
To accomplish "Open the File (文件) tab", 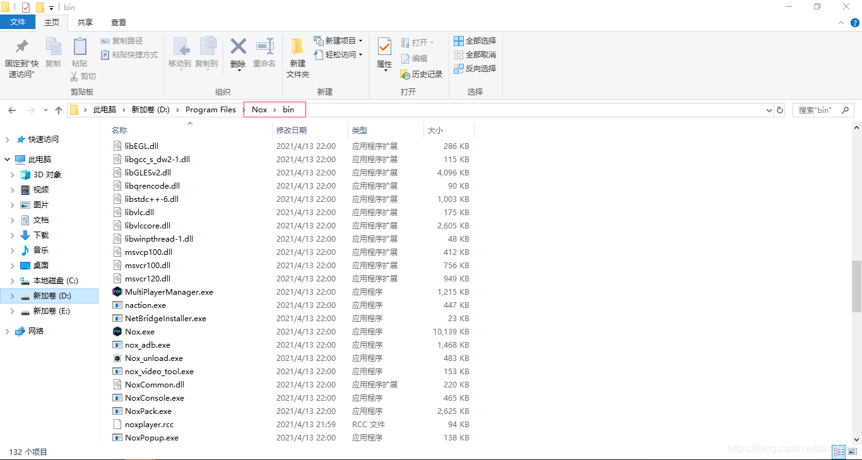I will coord(18,22).
